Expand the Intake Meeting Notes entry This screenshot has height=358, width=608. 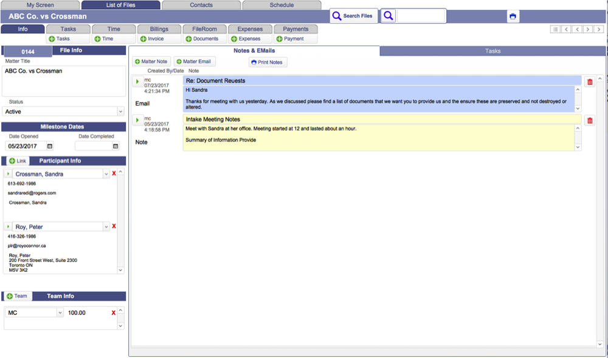click(136, 120)
